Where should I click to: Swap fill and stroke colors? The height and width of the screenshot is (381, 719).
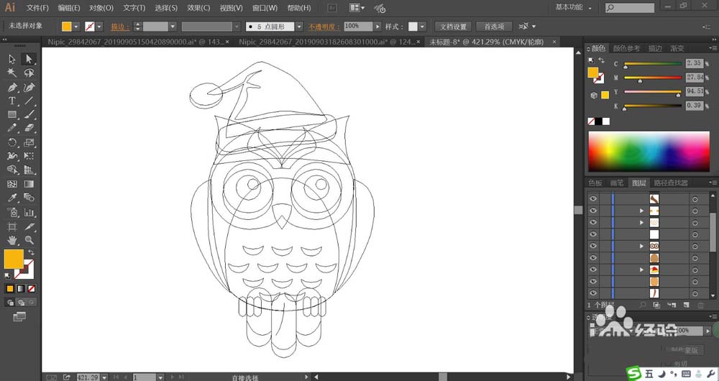[x=31, y=252]
